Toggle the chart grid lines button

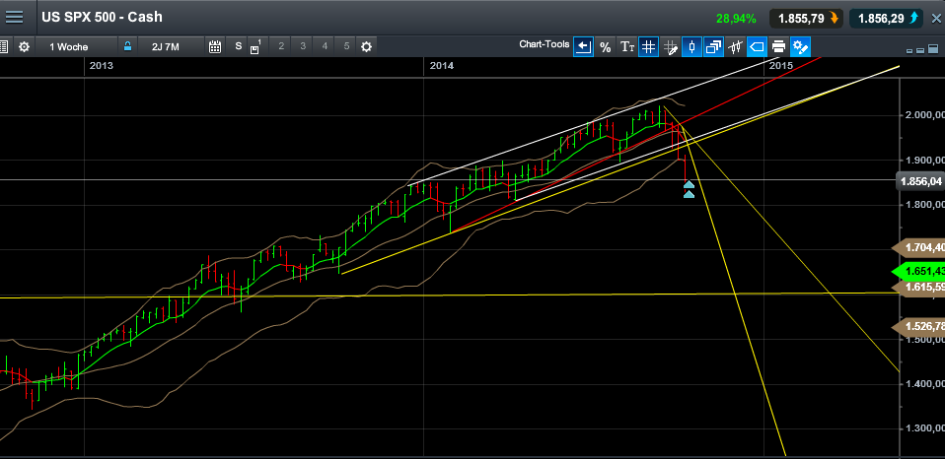648,47
